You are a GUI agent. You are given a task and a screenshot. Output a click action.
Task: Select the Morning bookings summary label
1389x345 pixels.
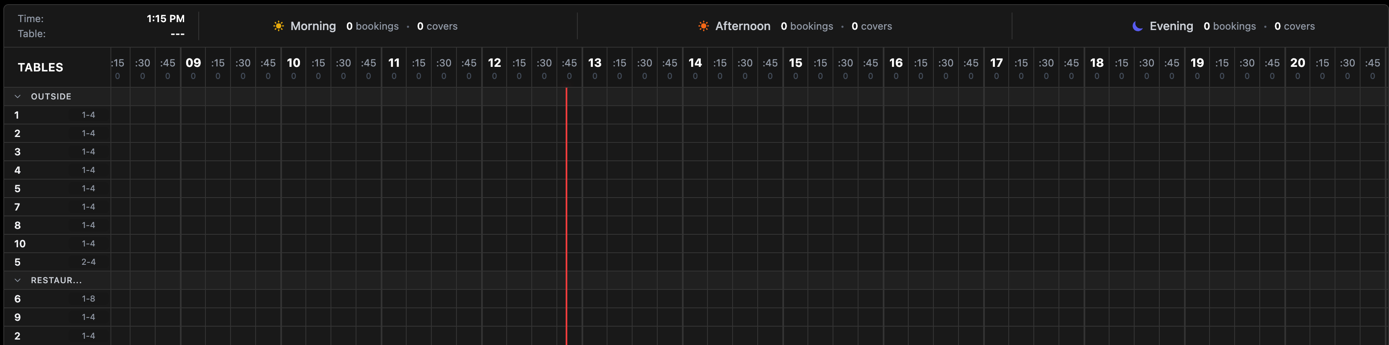[372, 26]
